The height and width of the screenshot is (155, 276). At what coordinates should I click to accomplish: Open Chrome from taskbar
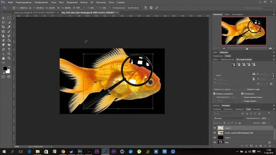click(x=63, y=152)
